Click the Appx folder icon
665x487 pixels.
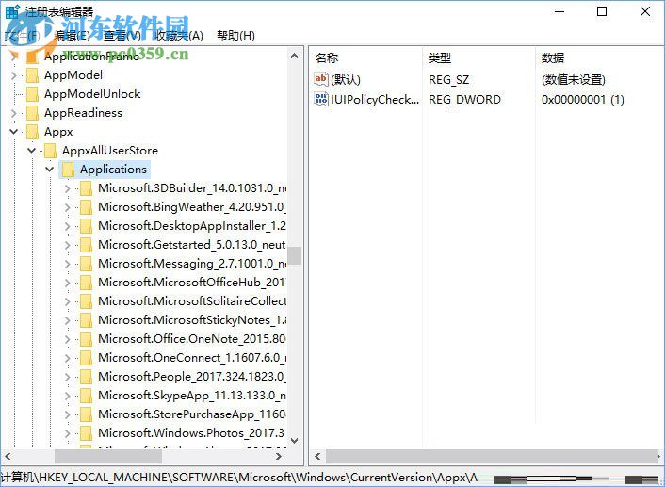point(32,132)
